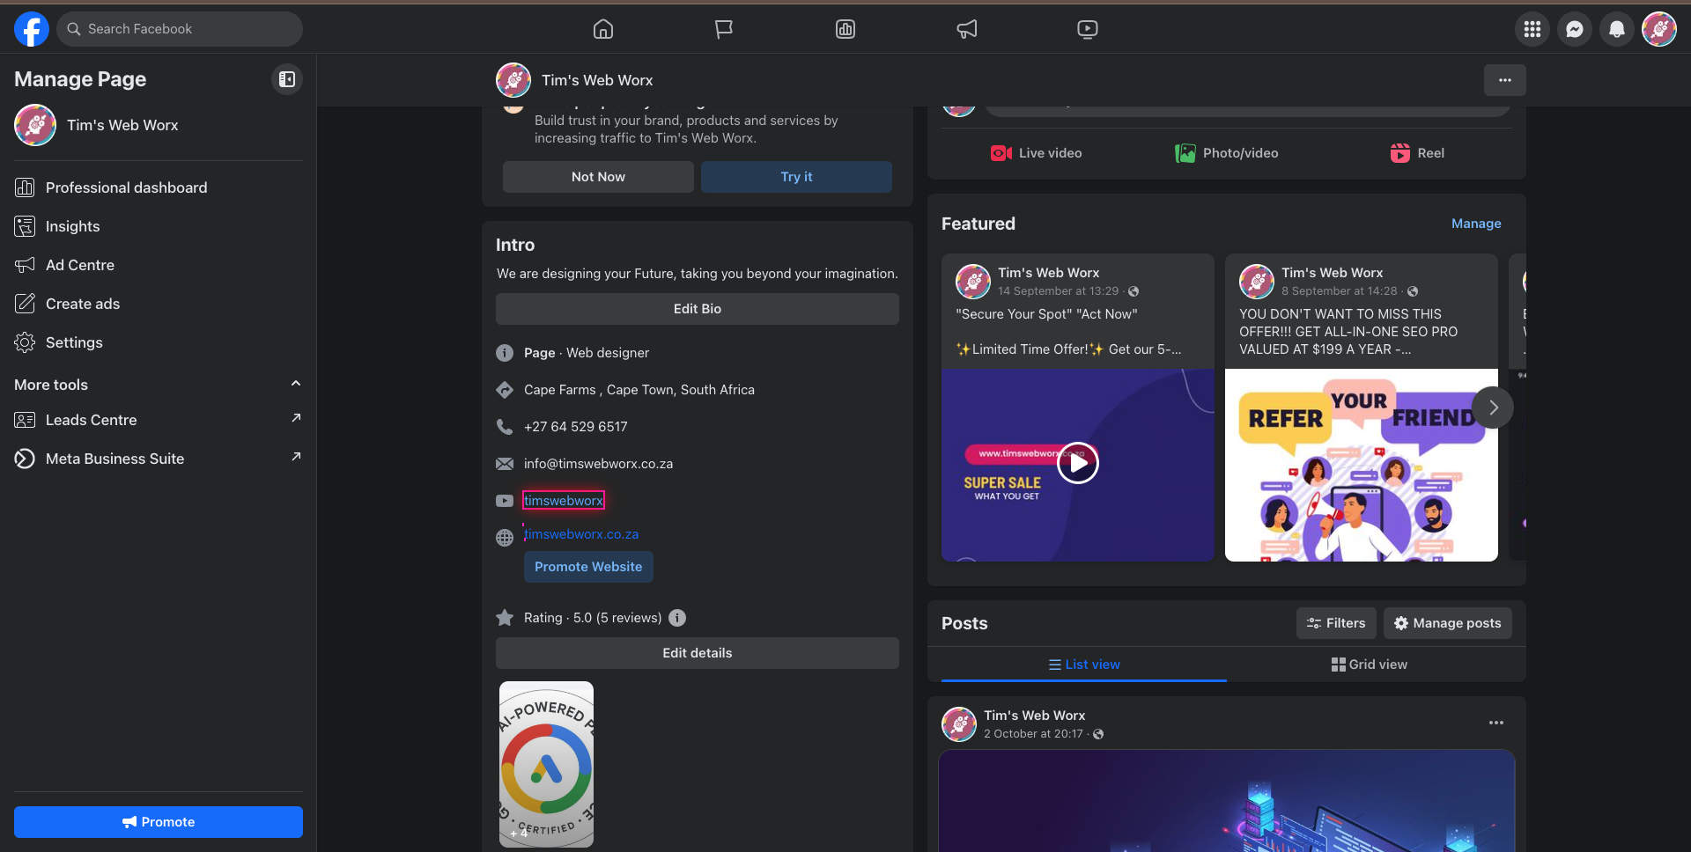
Task: Click the Rating 5.0 (5 reviews) text
Action: [593, 618]
